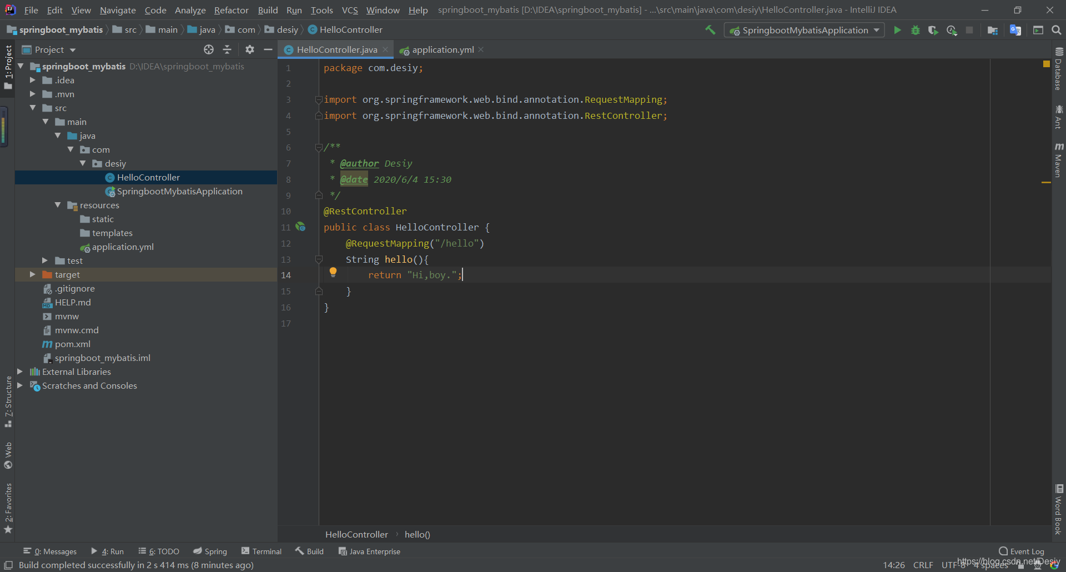
Task: Click the yellow warning stripe mark on the scrollbar
Action: [x=1046, y=182]
